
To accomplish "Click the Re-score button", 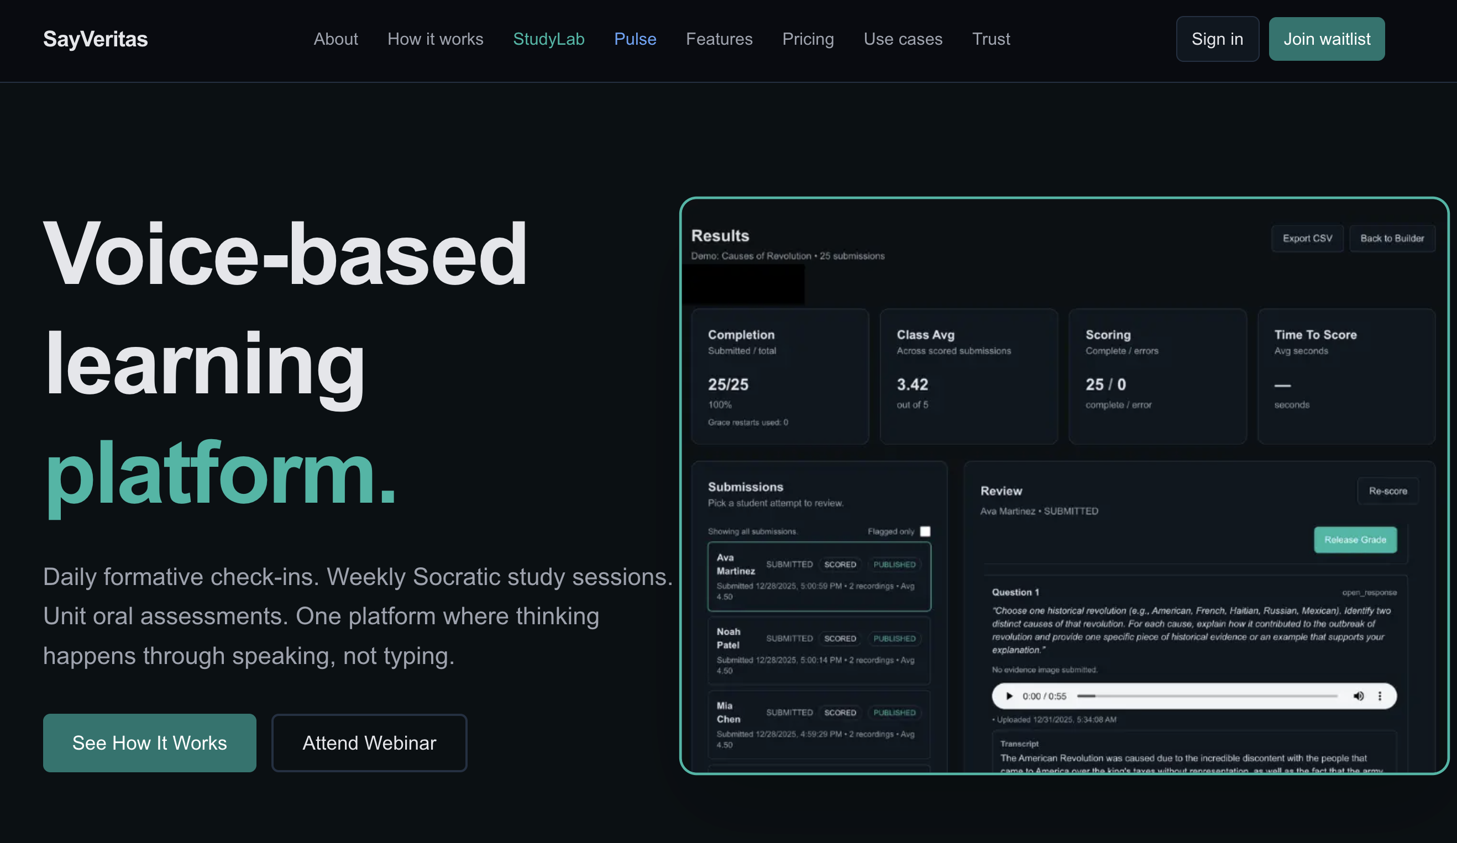I will (1387, 491).
